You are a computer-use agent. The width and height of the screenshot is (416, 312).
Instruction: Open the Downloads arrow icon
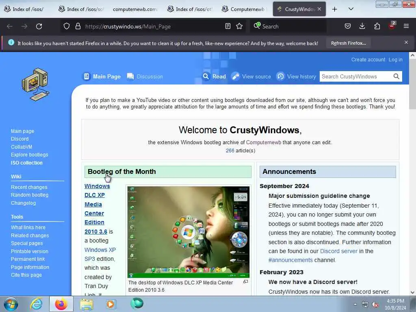[362, 26]
